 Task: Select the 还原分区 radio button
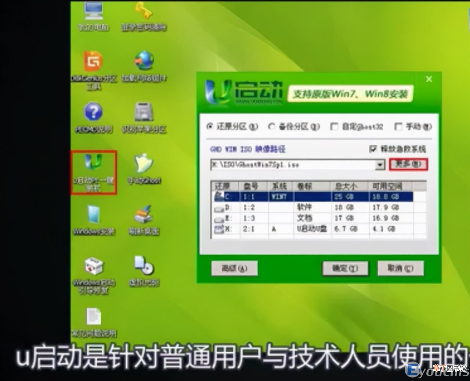tap(210, 126)
